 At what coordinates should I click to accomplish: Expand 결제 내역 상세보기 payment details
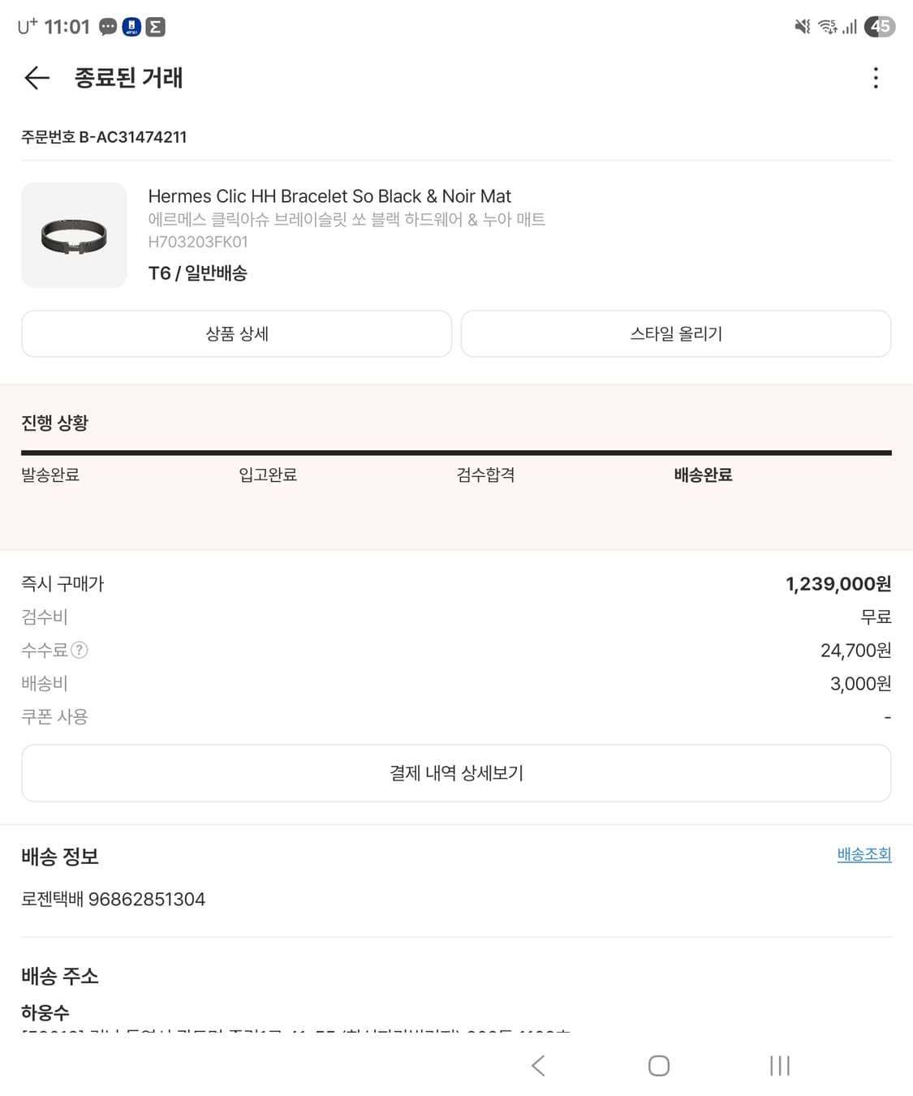pos(456,773)
